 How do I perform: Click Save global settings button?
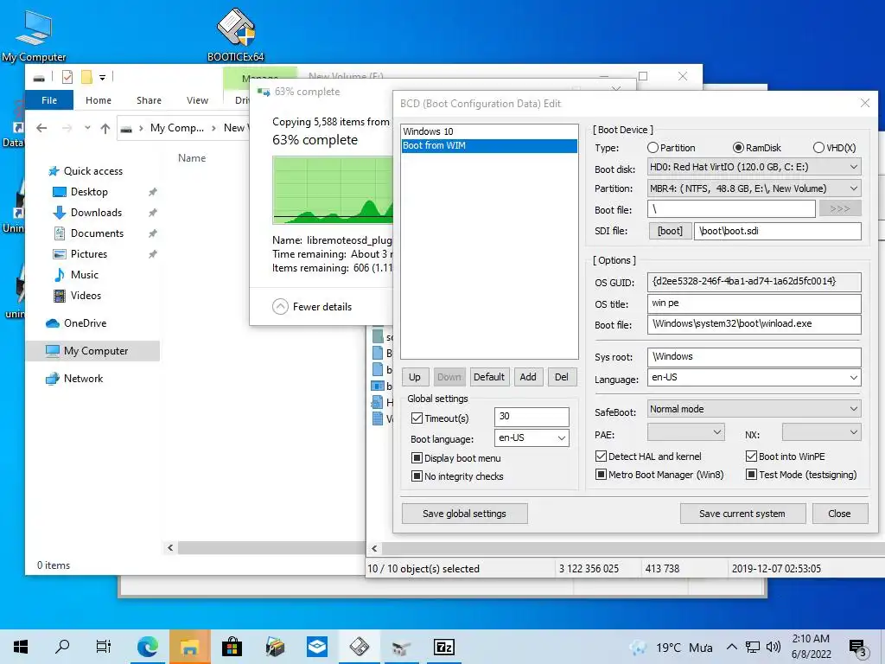tap(464, 514)
